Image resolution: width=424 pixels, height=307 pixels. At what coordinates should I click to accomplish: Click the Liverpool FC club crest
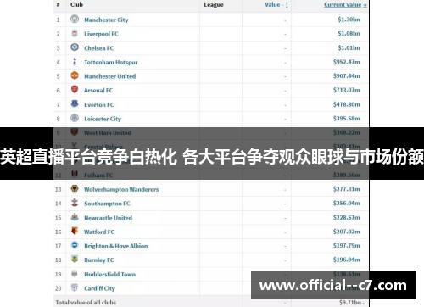point(75,33)
